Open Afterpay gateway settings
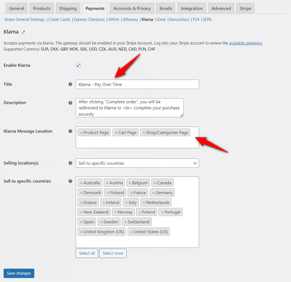 (x=130, y=19)
